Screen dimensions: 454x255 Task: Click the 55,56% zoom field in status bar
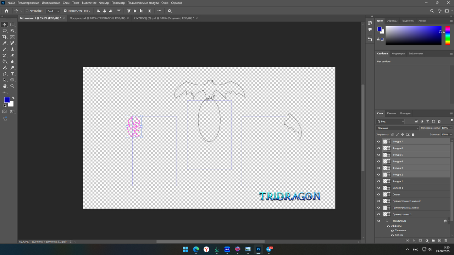[x=24, y=242]
